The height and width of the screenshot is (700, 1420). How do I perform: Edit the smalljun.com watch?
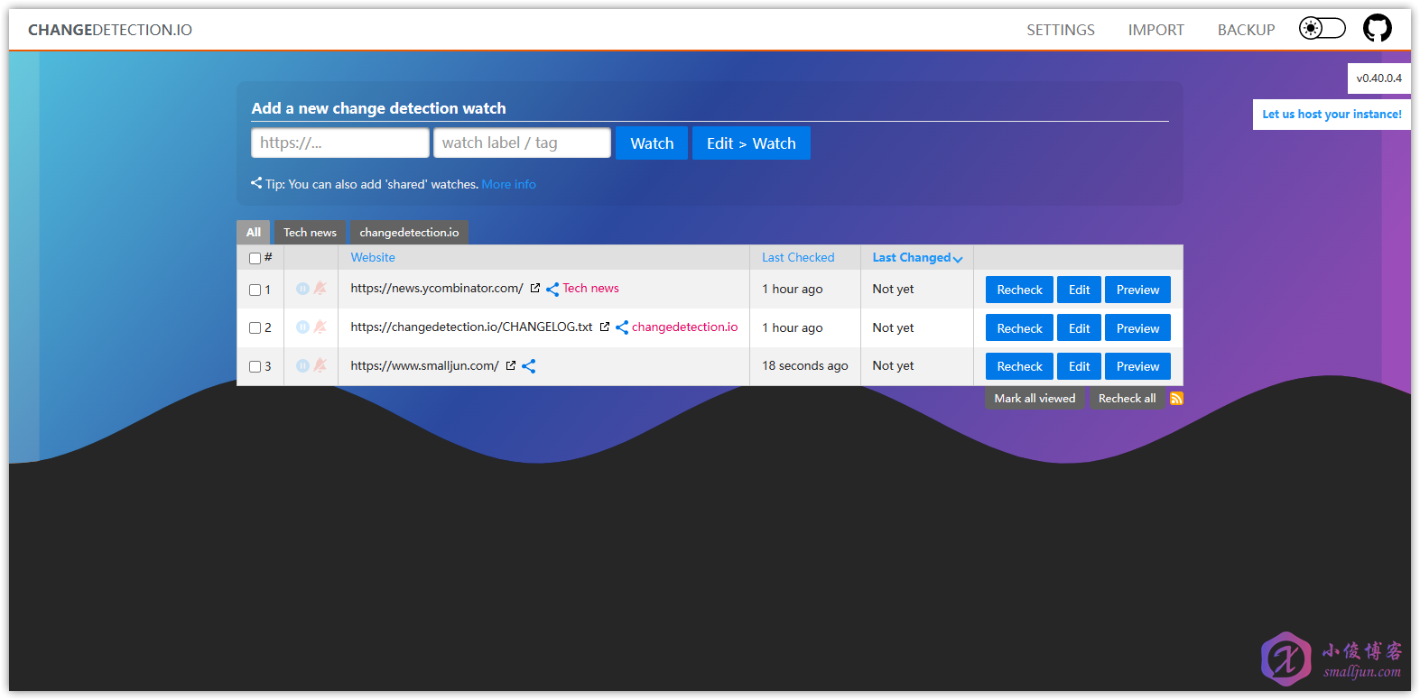click(1079, 366)
